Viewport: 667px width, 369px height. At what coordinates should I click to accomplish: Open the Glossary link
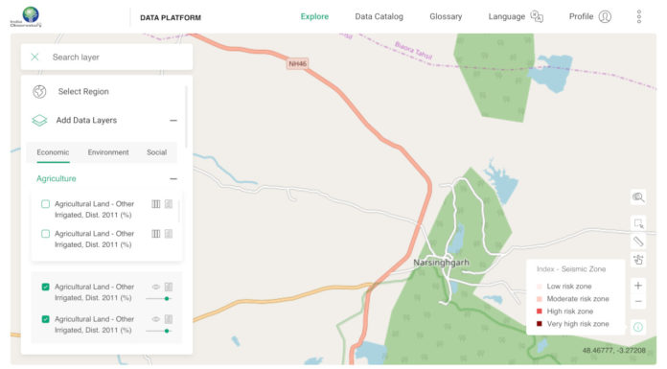(446, 16)
